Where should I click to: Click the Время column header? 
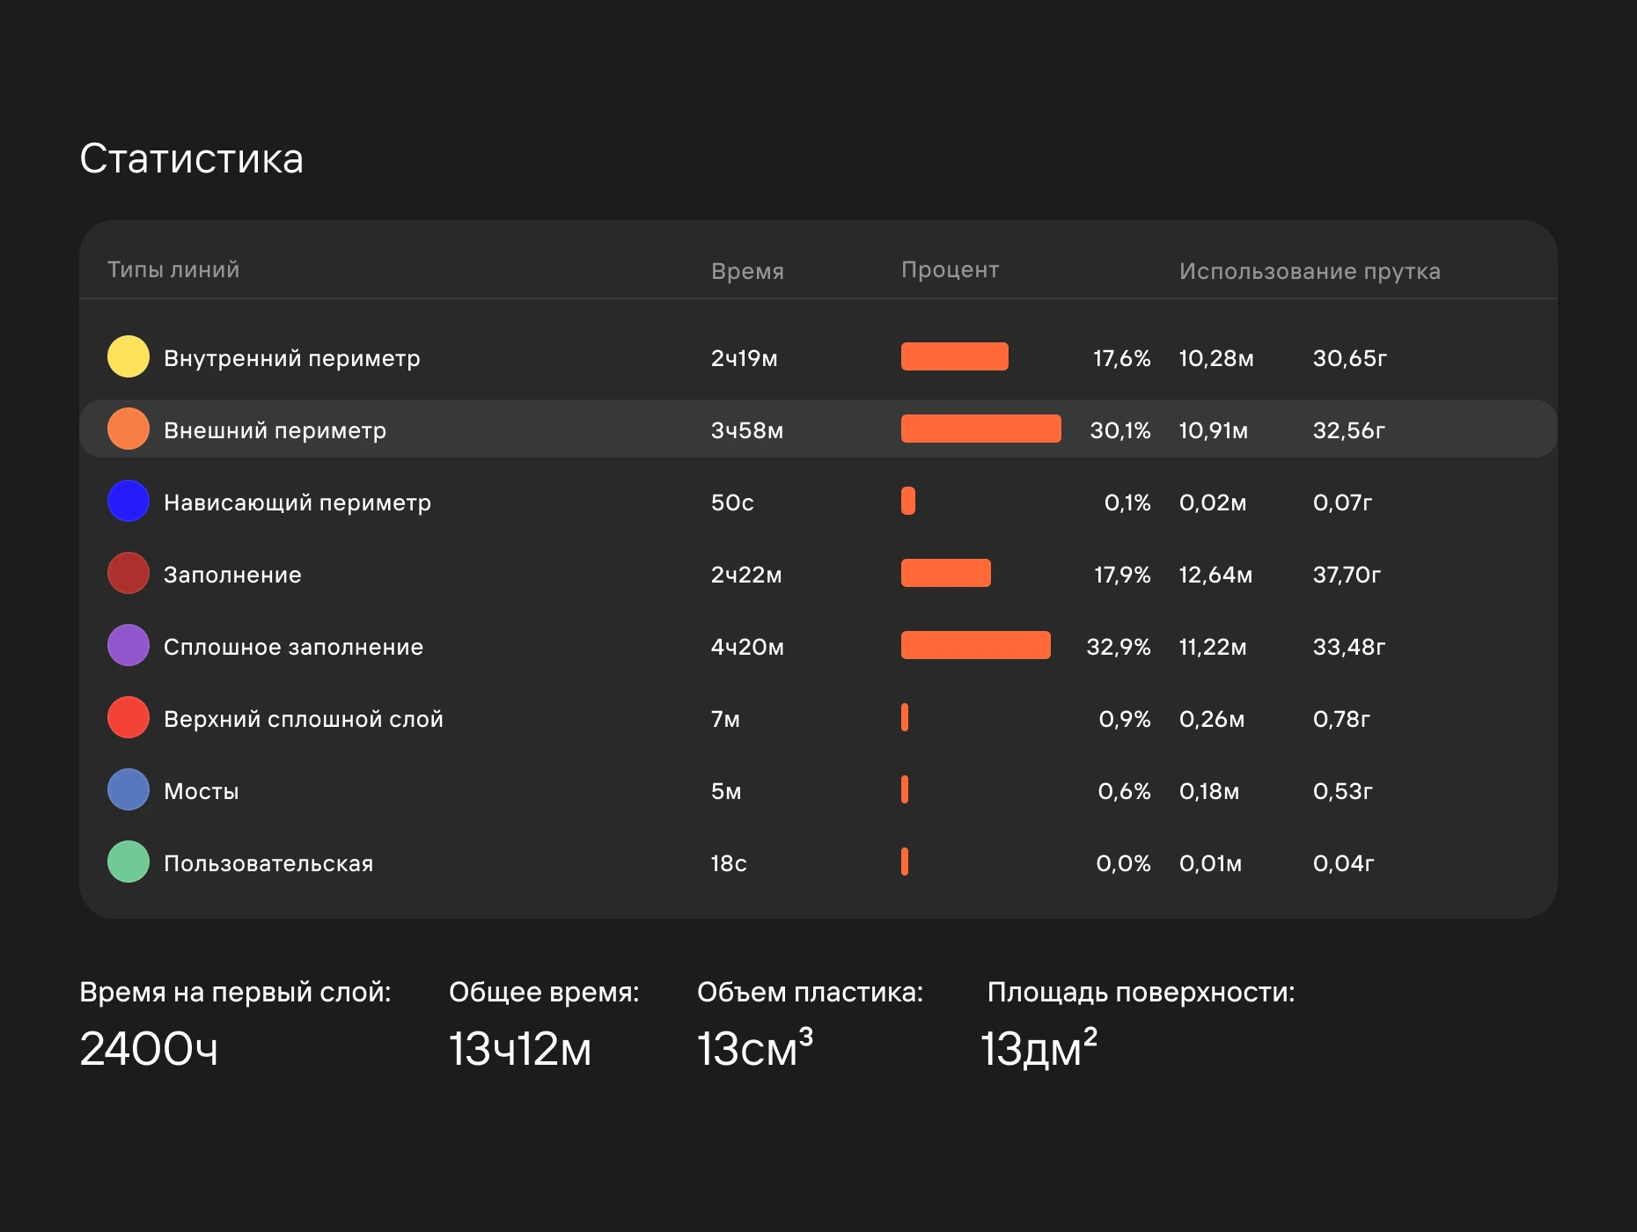pos(747,271)
